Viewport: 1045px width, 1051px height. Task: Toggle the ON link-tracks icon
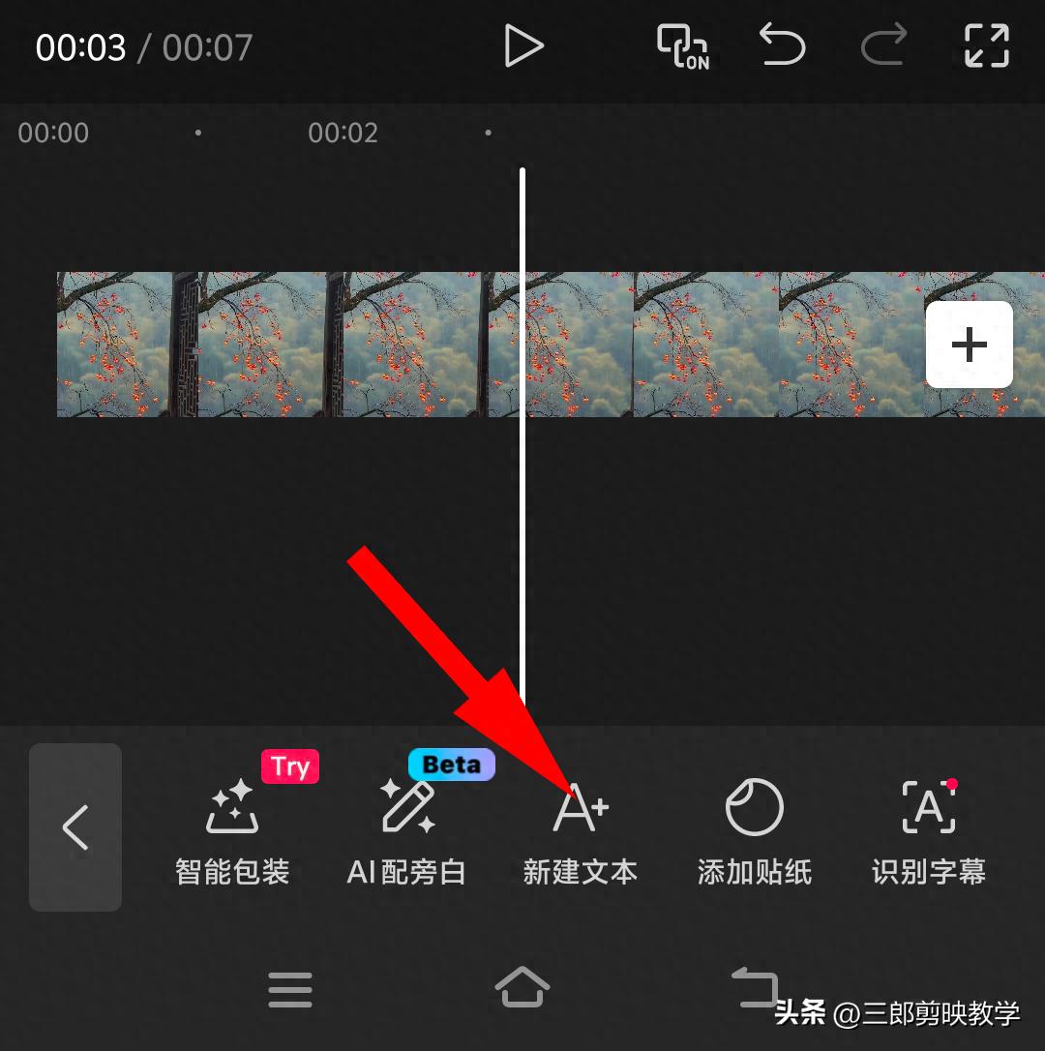point(682,46)
